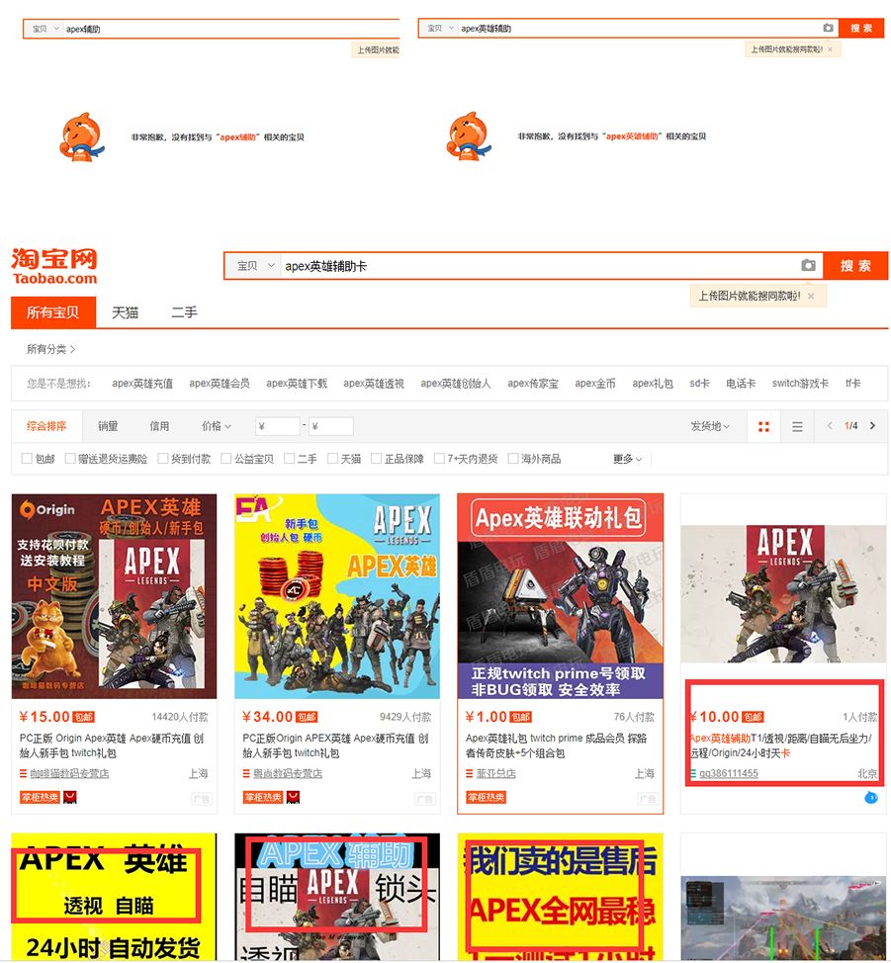Select the 天猫 tab
Screen dimensions: 891x963
(125, 312)
